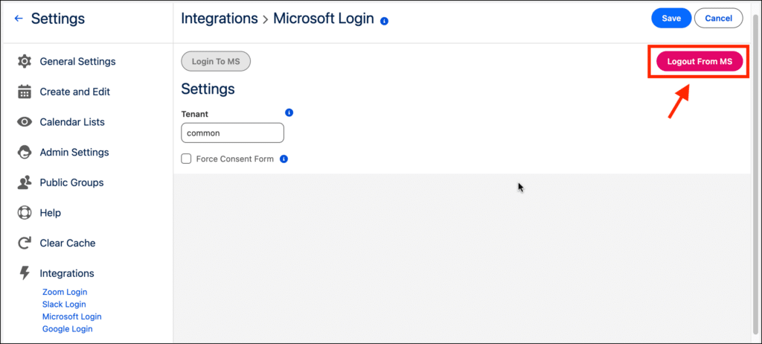Click the blue Save button

pos(671,18)
